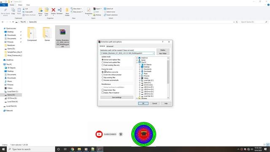The image size is (270, 152).
Task: Open destination path dropdown arrow
Action: click(153, 53)
